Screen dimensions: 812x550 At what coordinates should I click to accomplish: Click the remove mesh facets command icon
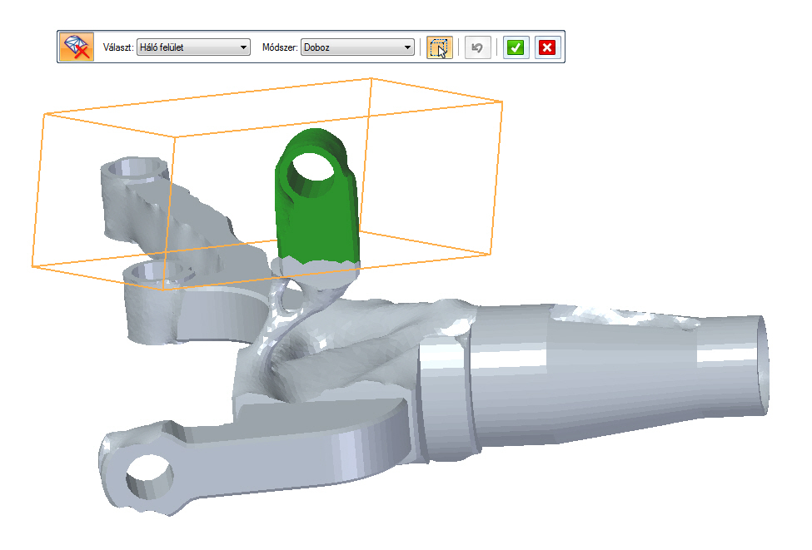point(77,47)
